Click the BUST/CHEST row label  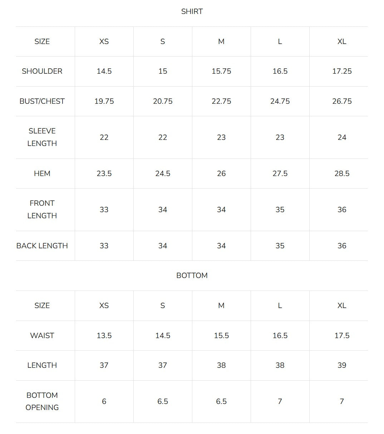coord(42,101)
